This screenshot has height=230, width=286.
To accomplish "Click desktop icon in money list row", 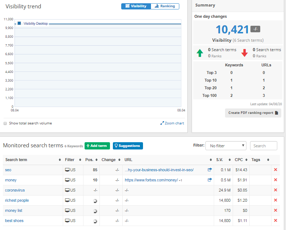I will (x=67, y=210).
